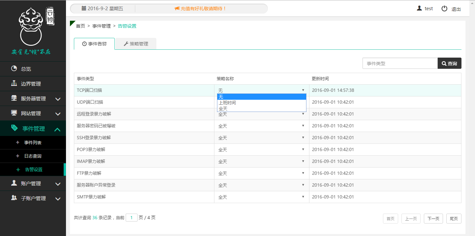
Task: Click the TCP端口扫描 event type cell
Action: pos(144,90)
